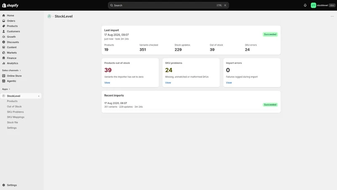Click the Analytics bar chart icon
Image resolution: width=337 pixels, height=190 pixels.
tap(4, 63)
